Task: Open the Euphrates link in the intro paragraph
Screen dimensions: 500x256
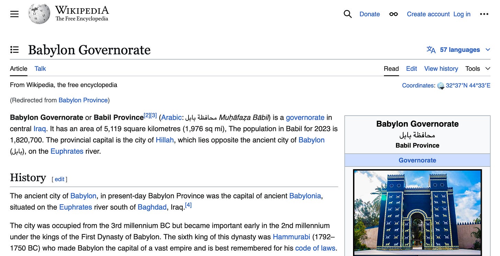Action: point(67,151)
